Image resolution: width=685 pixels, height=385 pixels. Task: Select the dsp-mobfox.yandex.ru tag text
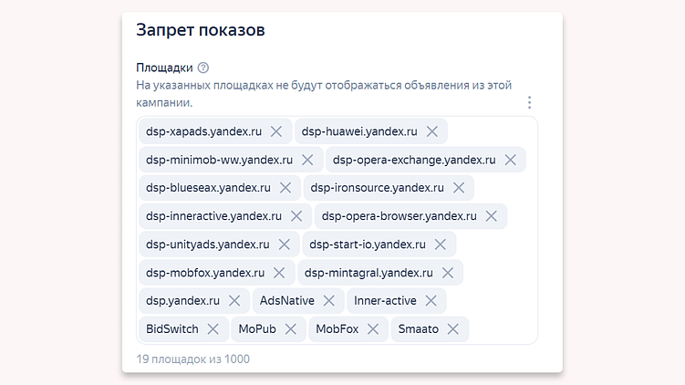click(205, 273)
